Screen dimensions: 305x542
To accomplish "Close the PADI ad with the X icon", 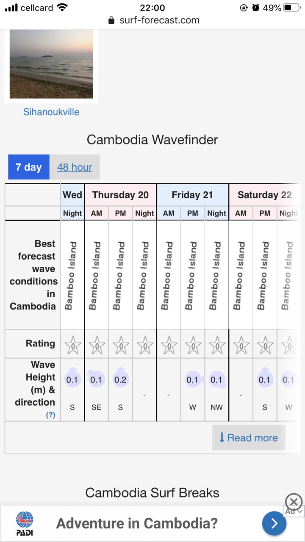I will point(294,502).
